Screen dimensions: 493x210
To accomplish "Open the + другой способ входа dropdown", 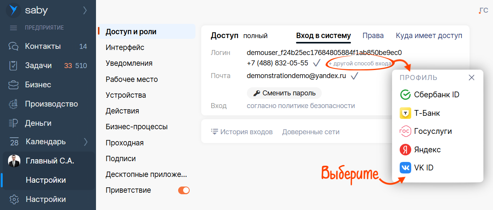I will (360, 63).
